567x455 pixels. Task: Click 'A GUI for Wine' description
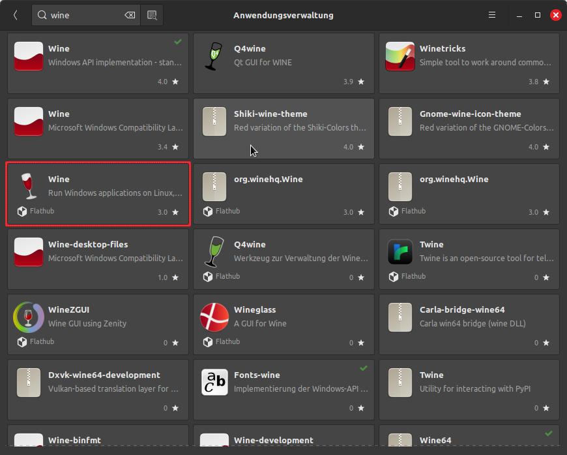[x=260, y=324]
